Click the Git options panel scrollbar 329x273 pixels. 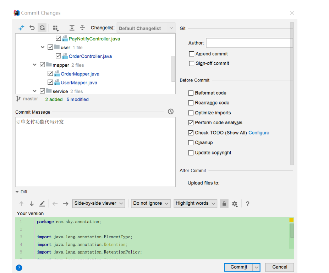click(x=292, y=93)
